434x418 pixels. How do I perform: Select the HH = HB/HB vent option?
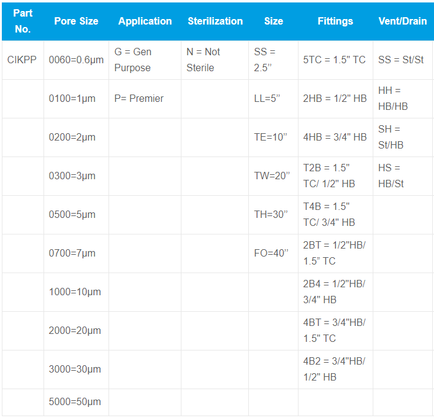coord(403,99)
